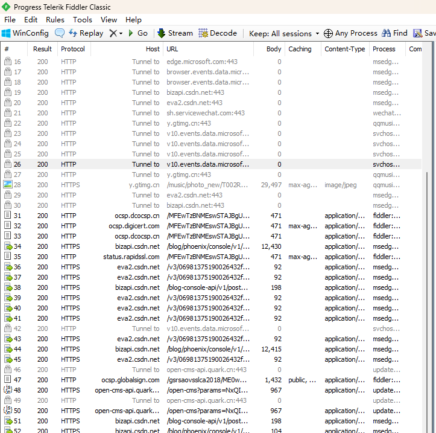Click the image/jpeg content-type cell
436x433 pixels.
[340, 185]
